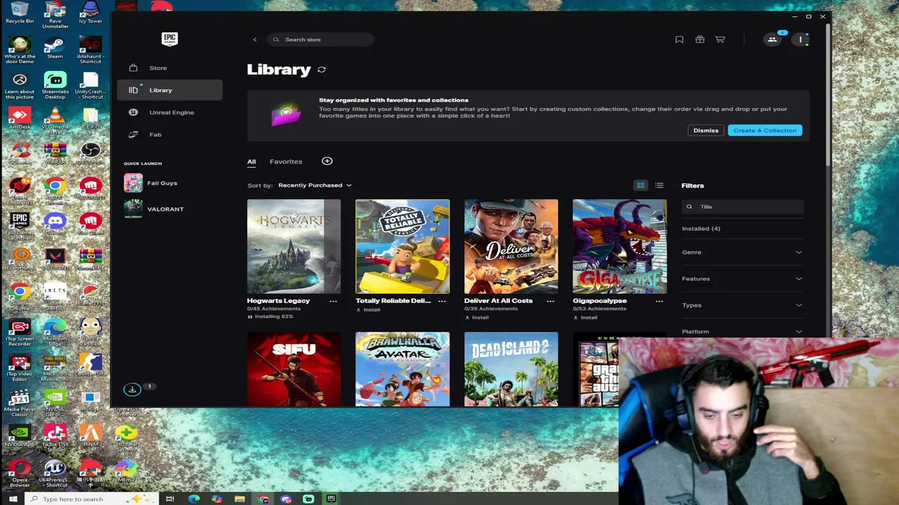Focus the Search store field
Viewport: 899px width, 505px height.
tap(320, 39)
